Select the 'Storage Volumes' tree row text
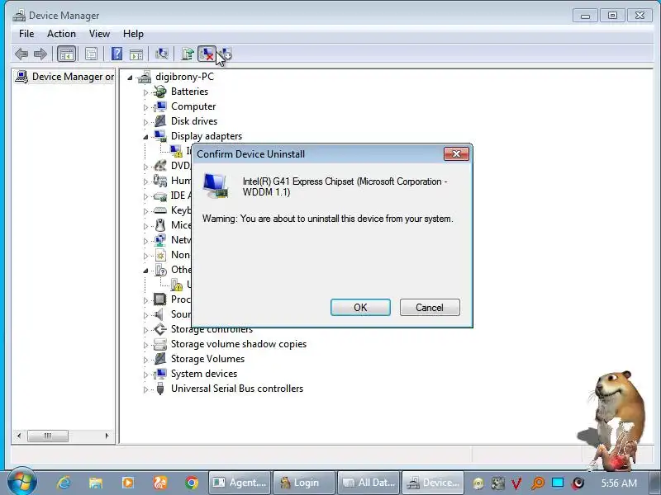Viewport: 661px width, 495px height. [207, 359]
